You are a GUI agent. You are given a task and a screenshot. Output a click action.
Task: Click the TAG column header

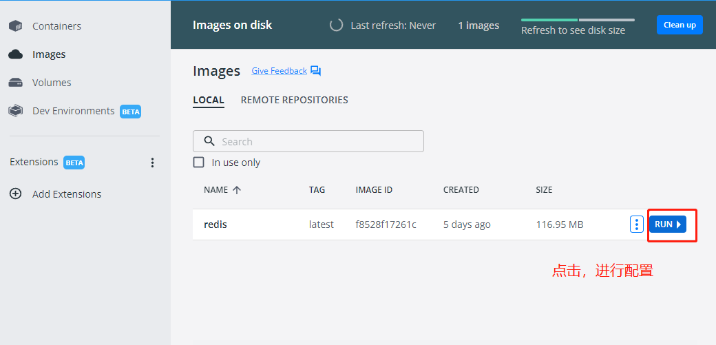tap(317, 190)
